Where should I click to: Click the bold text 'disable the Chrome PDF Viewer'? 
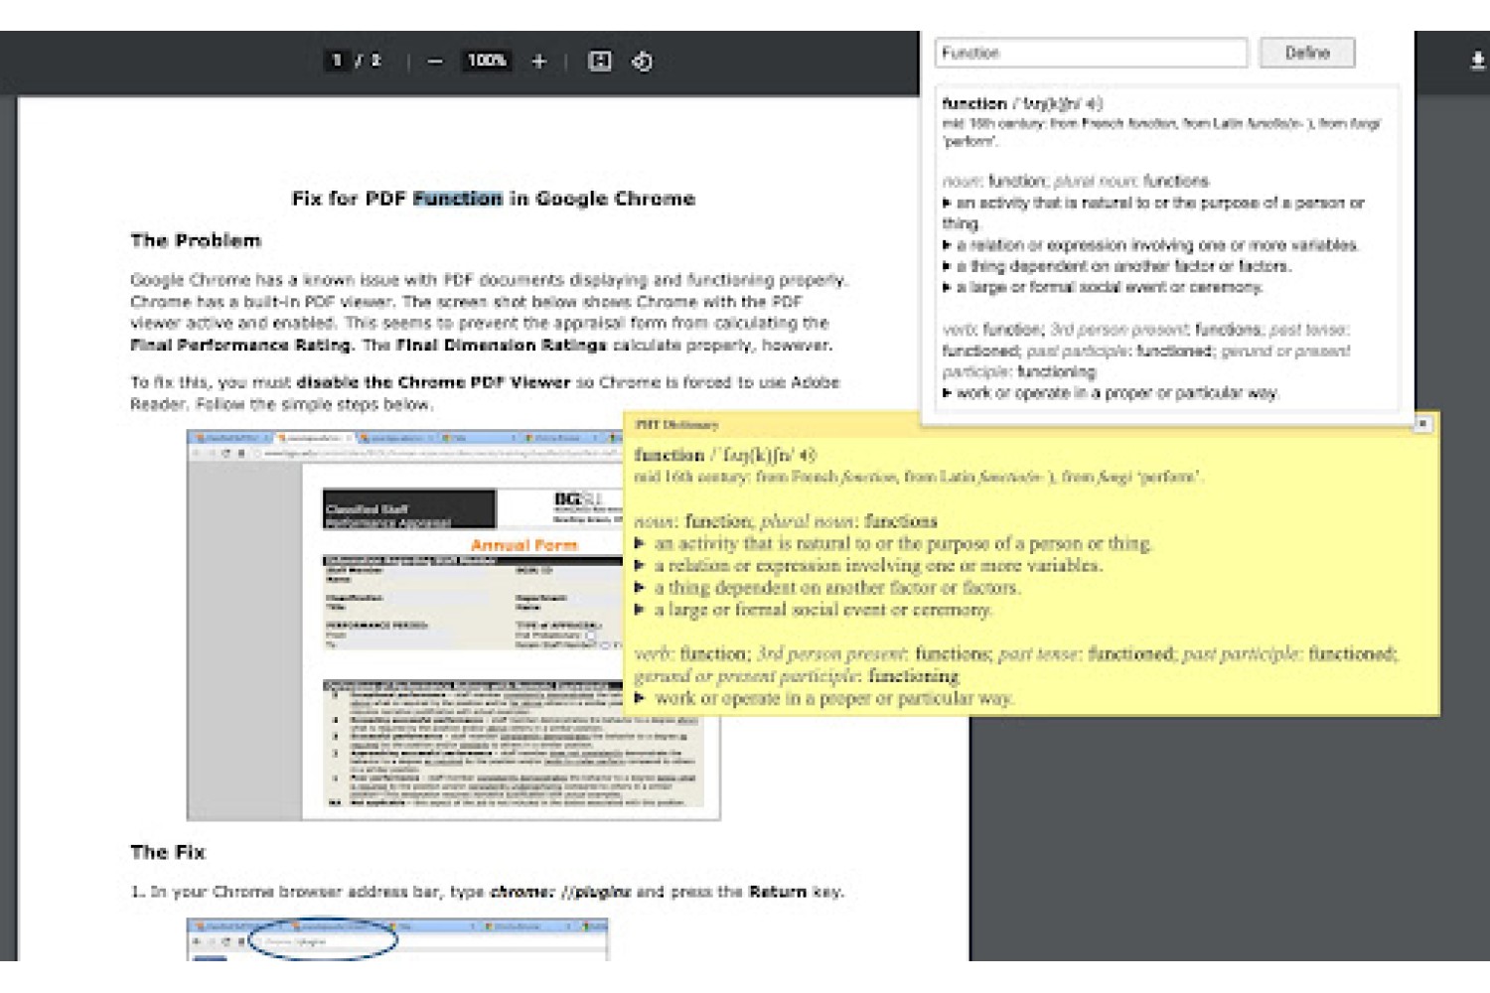(433, 382)
